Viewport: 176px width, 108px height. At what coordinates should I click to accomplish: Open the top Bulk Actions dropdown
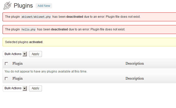pyautogui.click(x=15, y=54)
